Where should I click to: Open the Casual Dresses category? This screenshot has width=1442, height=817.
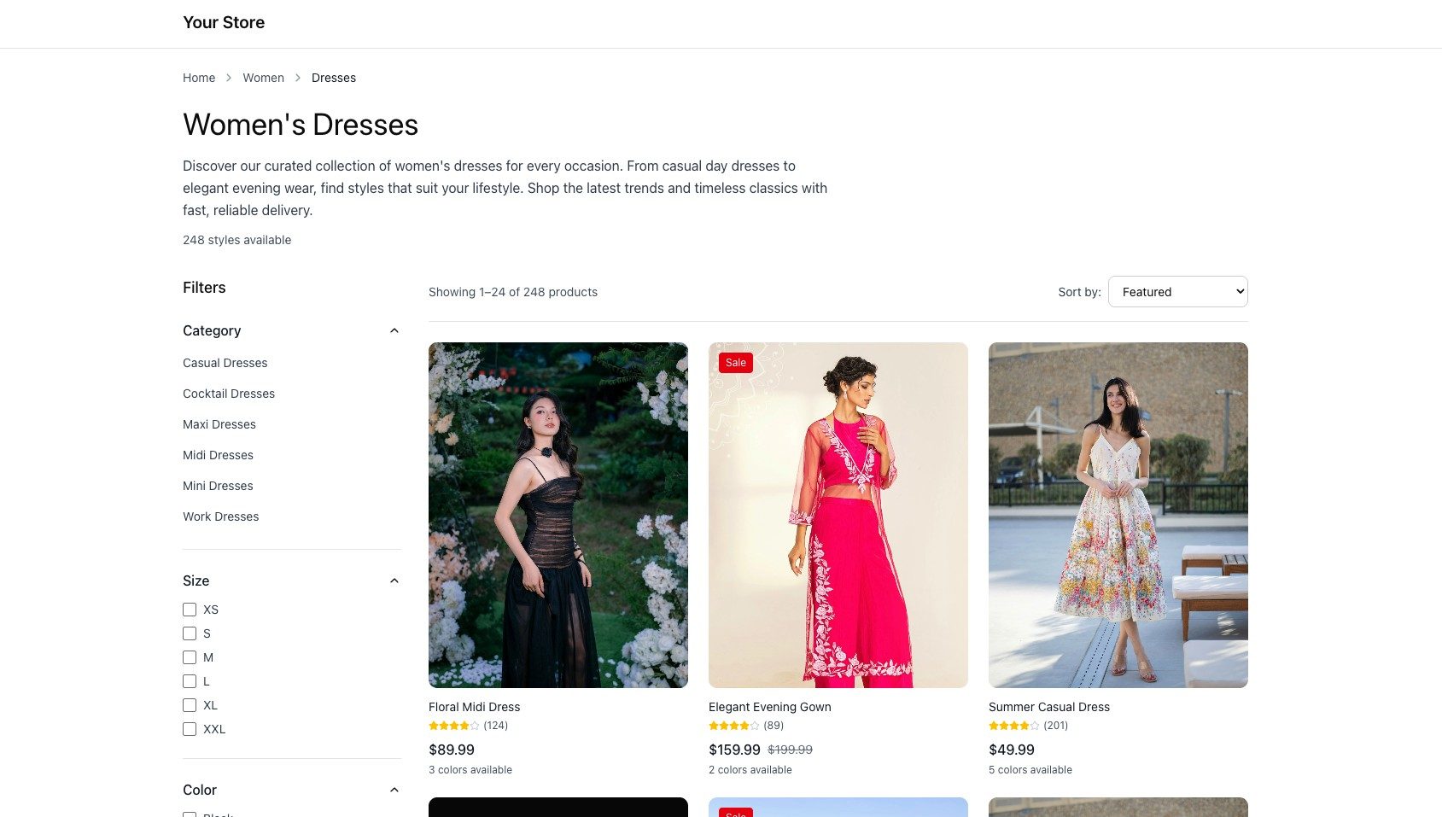click(x=225, y=363)
